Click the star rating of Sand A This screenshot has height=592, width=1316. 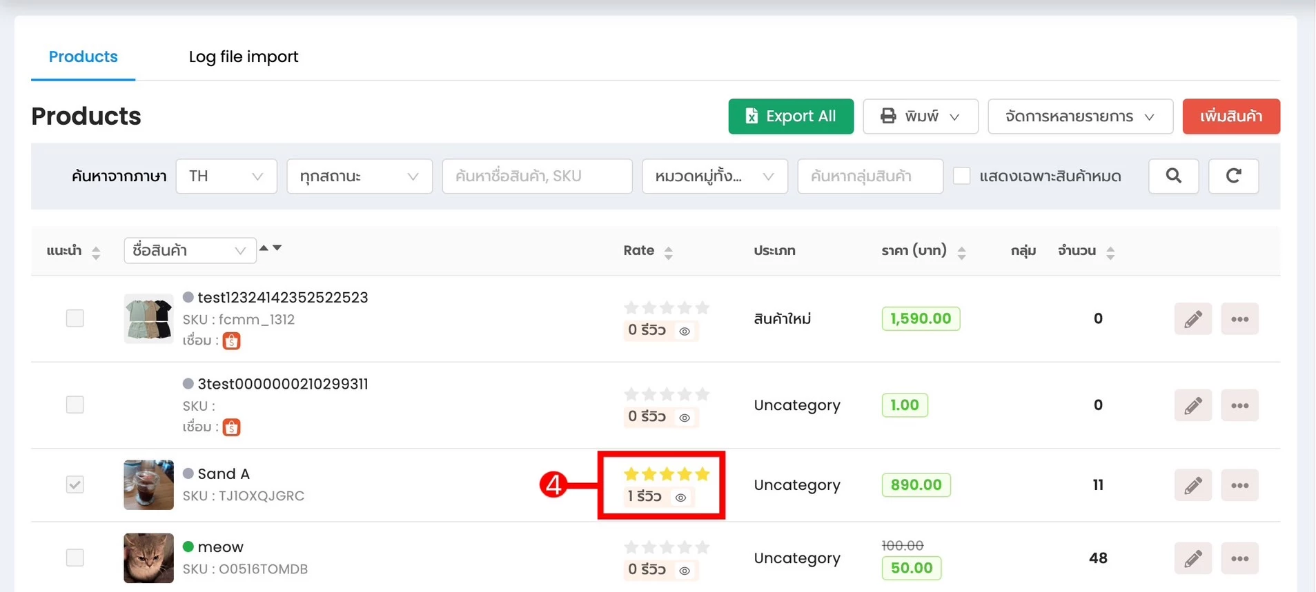pos(666,474)
